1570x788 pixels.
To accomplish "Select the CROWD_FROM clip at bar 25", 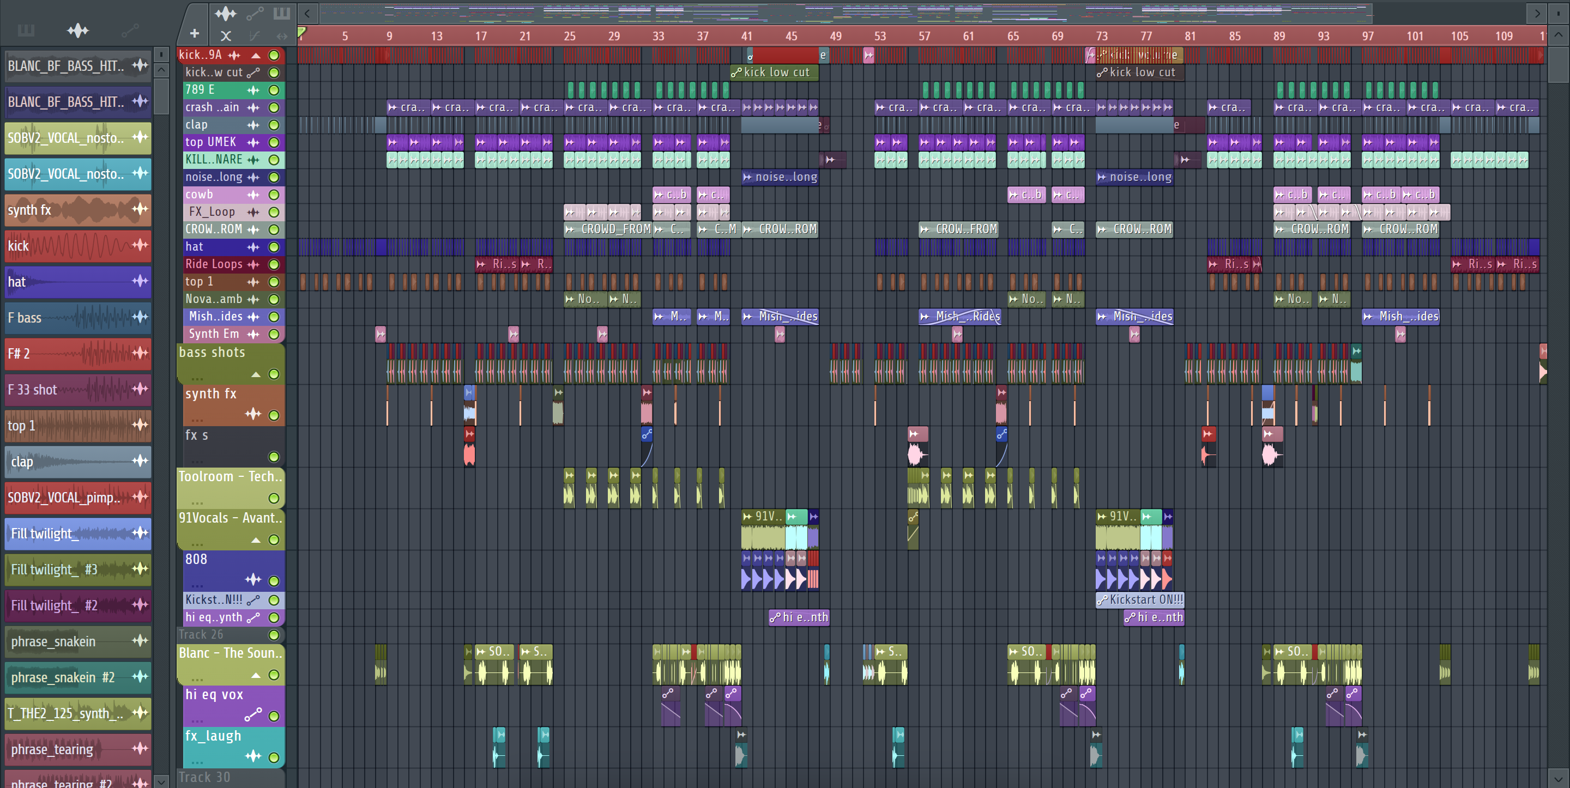I will coord(608,229).
